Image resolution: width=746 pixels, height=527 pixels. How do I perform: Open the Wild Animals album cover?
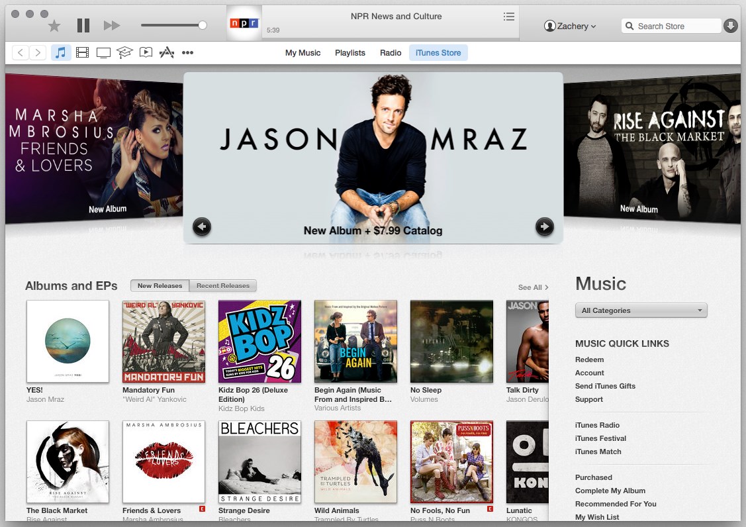pyautogui.click(x=355, y=461)
